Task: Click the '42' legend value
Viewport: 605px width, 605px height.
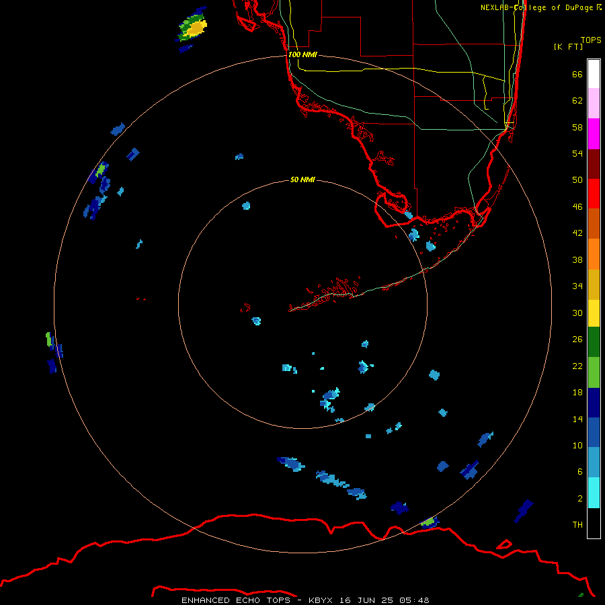Action: click(577, 233)
